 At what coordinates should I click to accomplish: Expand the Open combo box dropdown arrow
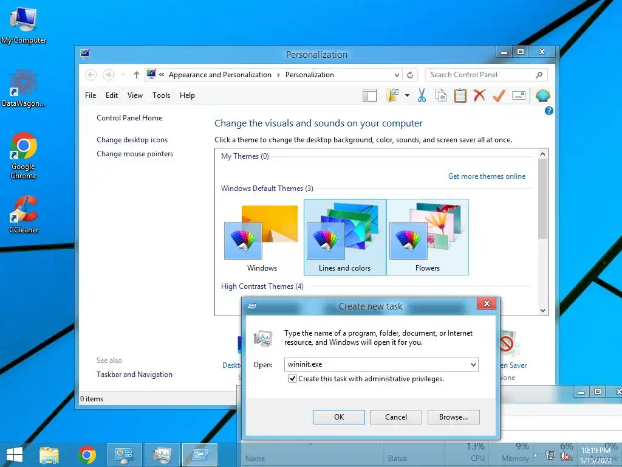point(473,365)
